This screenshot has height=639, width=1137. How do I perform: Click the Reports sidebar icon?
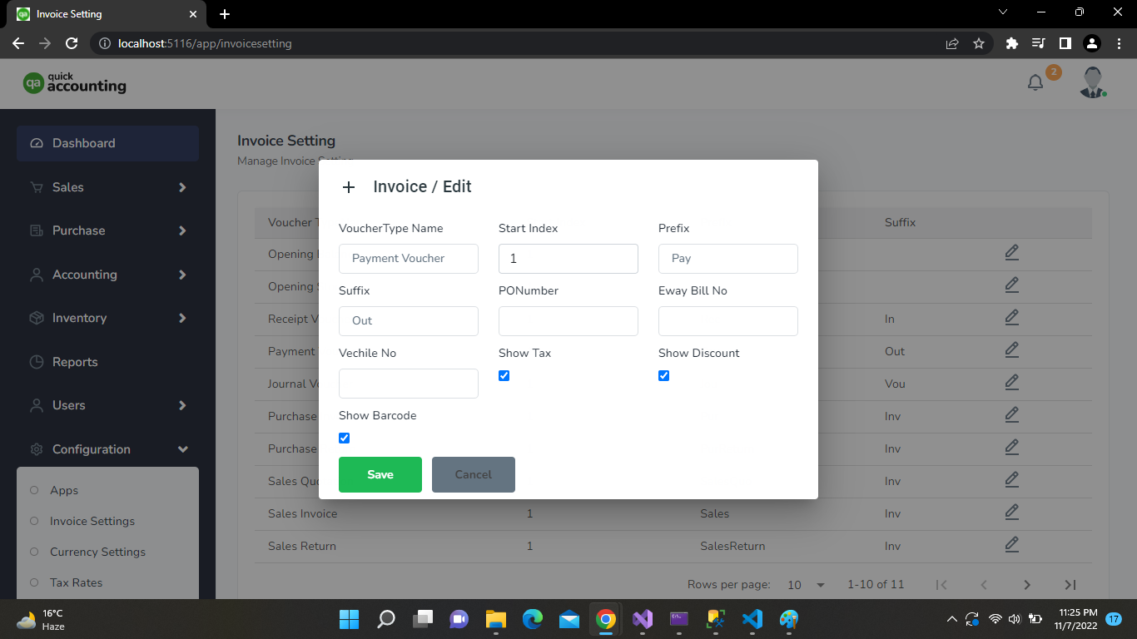(x=37, y=362)
